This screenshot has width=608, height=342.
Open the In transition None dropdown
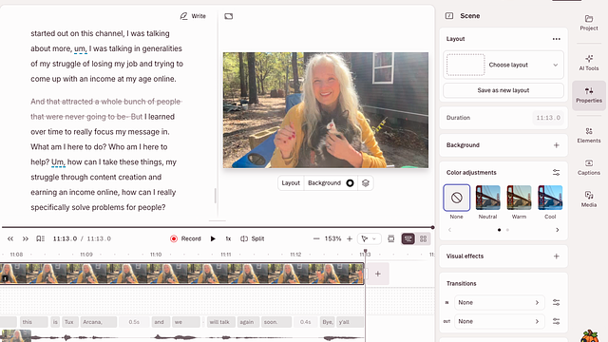tap(500, 302)
